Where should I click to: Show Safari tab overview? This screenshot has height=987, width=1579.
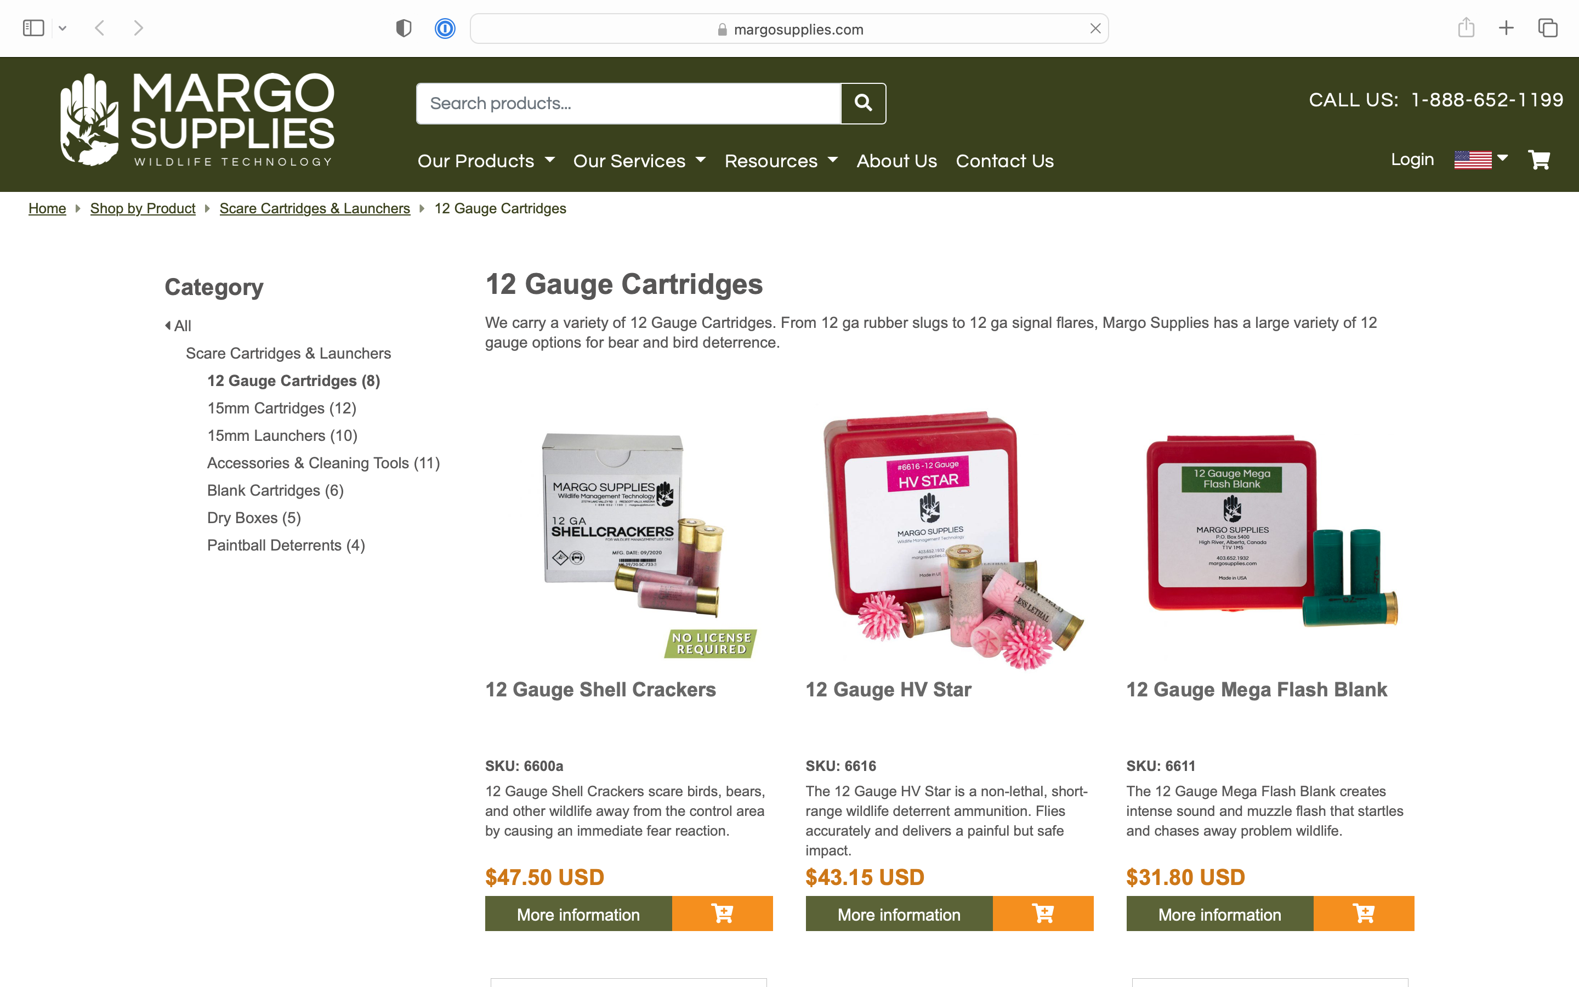1548,28
